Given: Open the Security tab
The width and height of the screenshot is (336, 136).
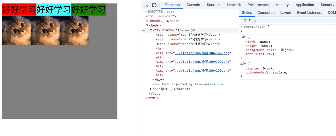Looking at the screenshot, I should pos(327,5).
